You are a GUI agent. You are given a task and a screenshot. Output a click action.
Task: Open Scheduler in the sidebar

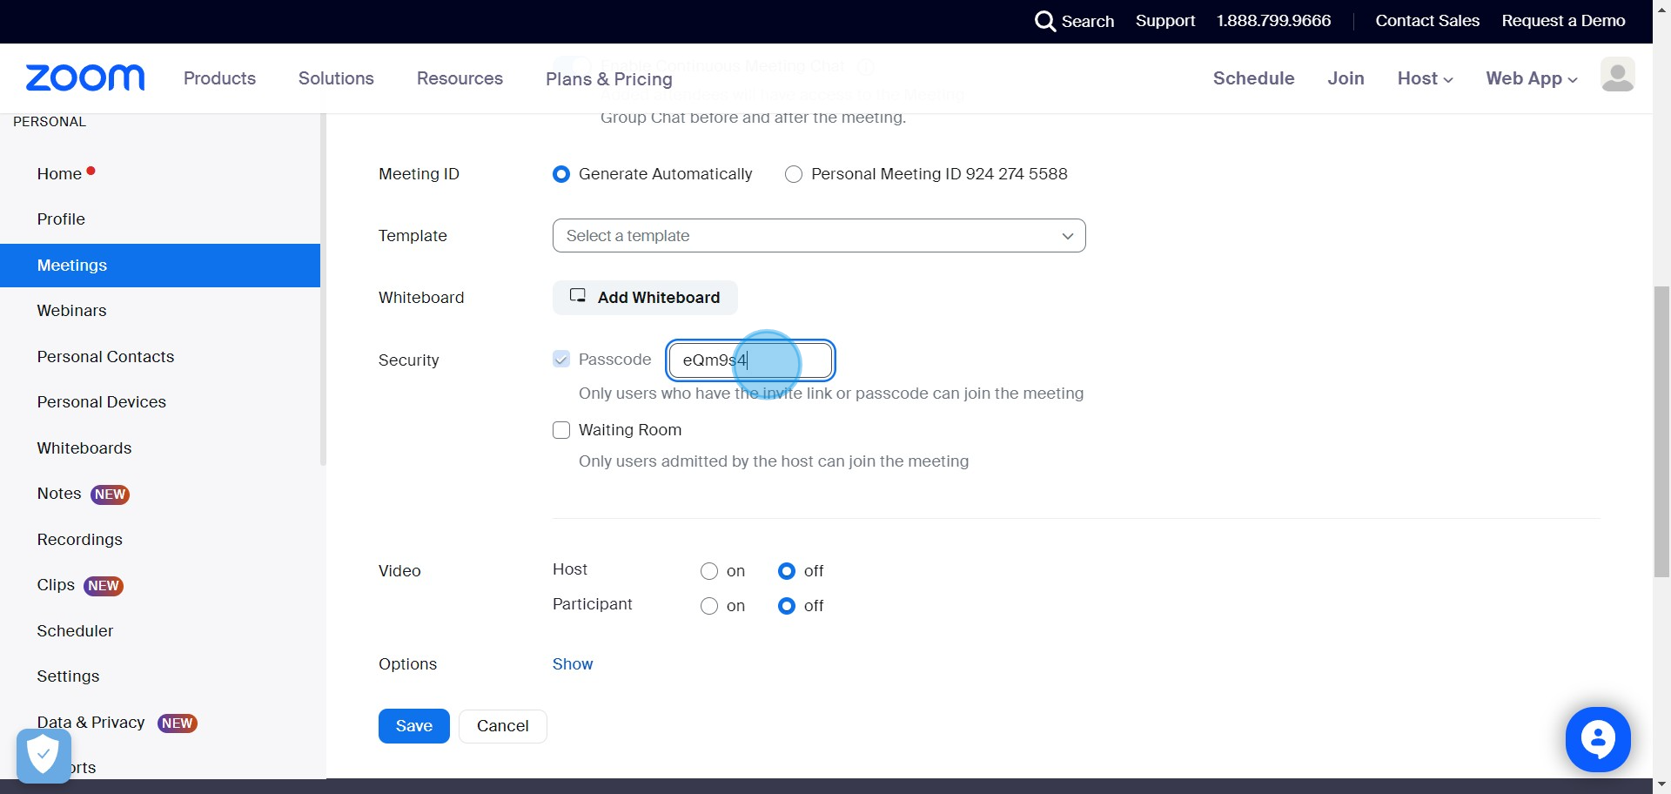pos(75,631)
